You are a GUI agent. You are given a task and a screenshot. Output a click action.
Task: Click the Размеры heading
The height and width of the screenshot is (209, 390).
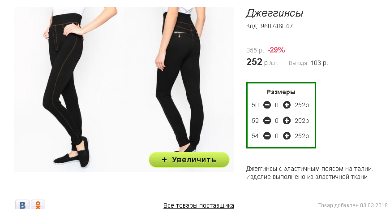click(x=281, y=92)
